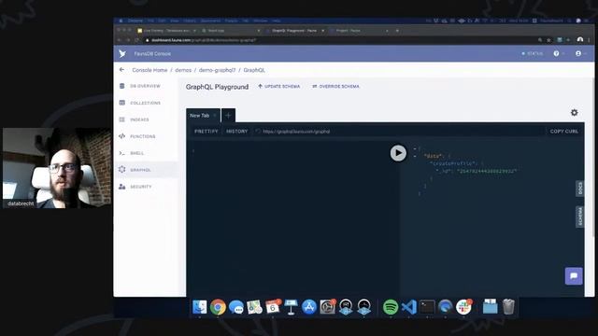The height and width of the screenshot is (336, 598).
Task: Click the FaunaDB bird logo
Action: pyautogui.click(x=122, y=54)
